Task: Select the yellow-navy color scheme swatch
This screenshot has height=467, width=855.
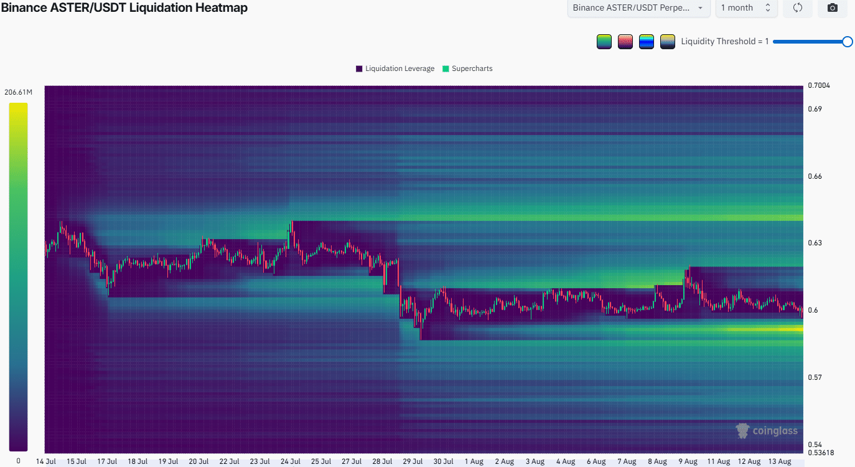Action: click(x=668, y=42)
